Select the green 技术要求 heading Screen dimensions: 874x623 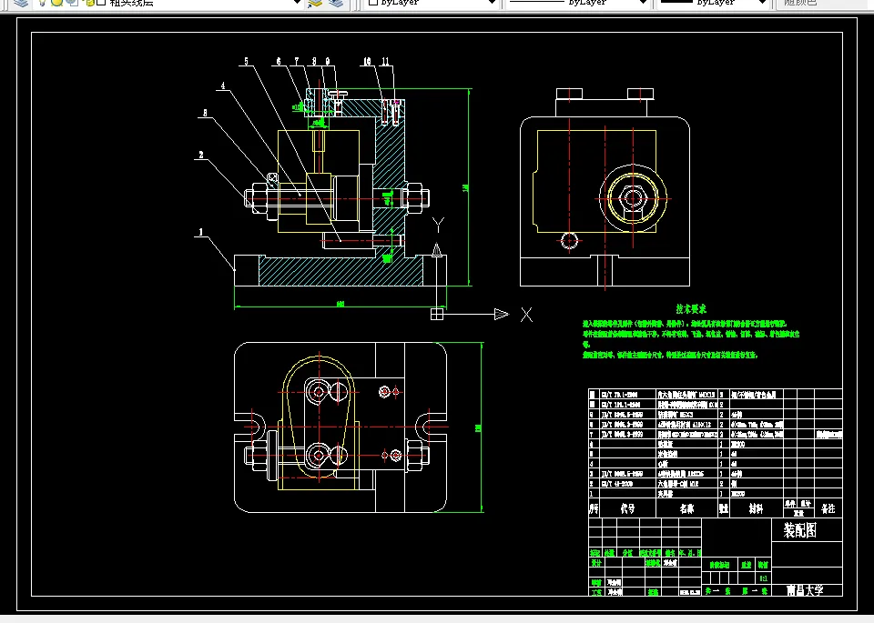coord(691,309)
